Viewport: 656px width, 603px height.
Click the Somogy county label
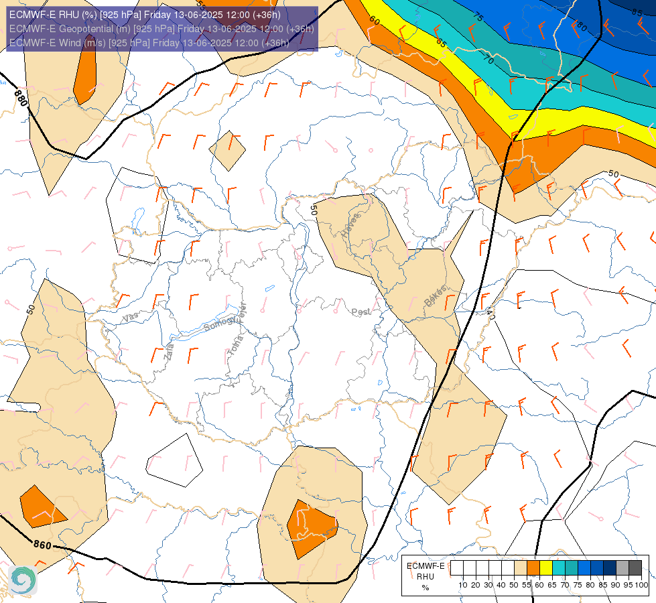(x=220, y=324)
